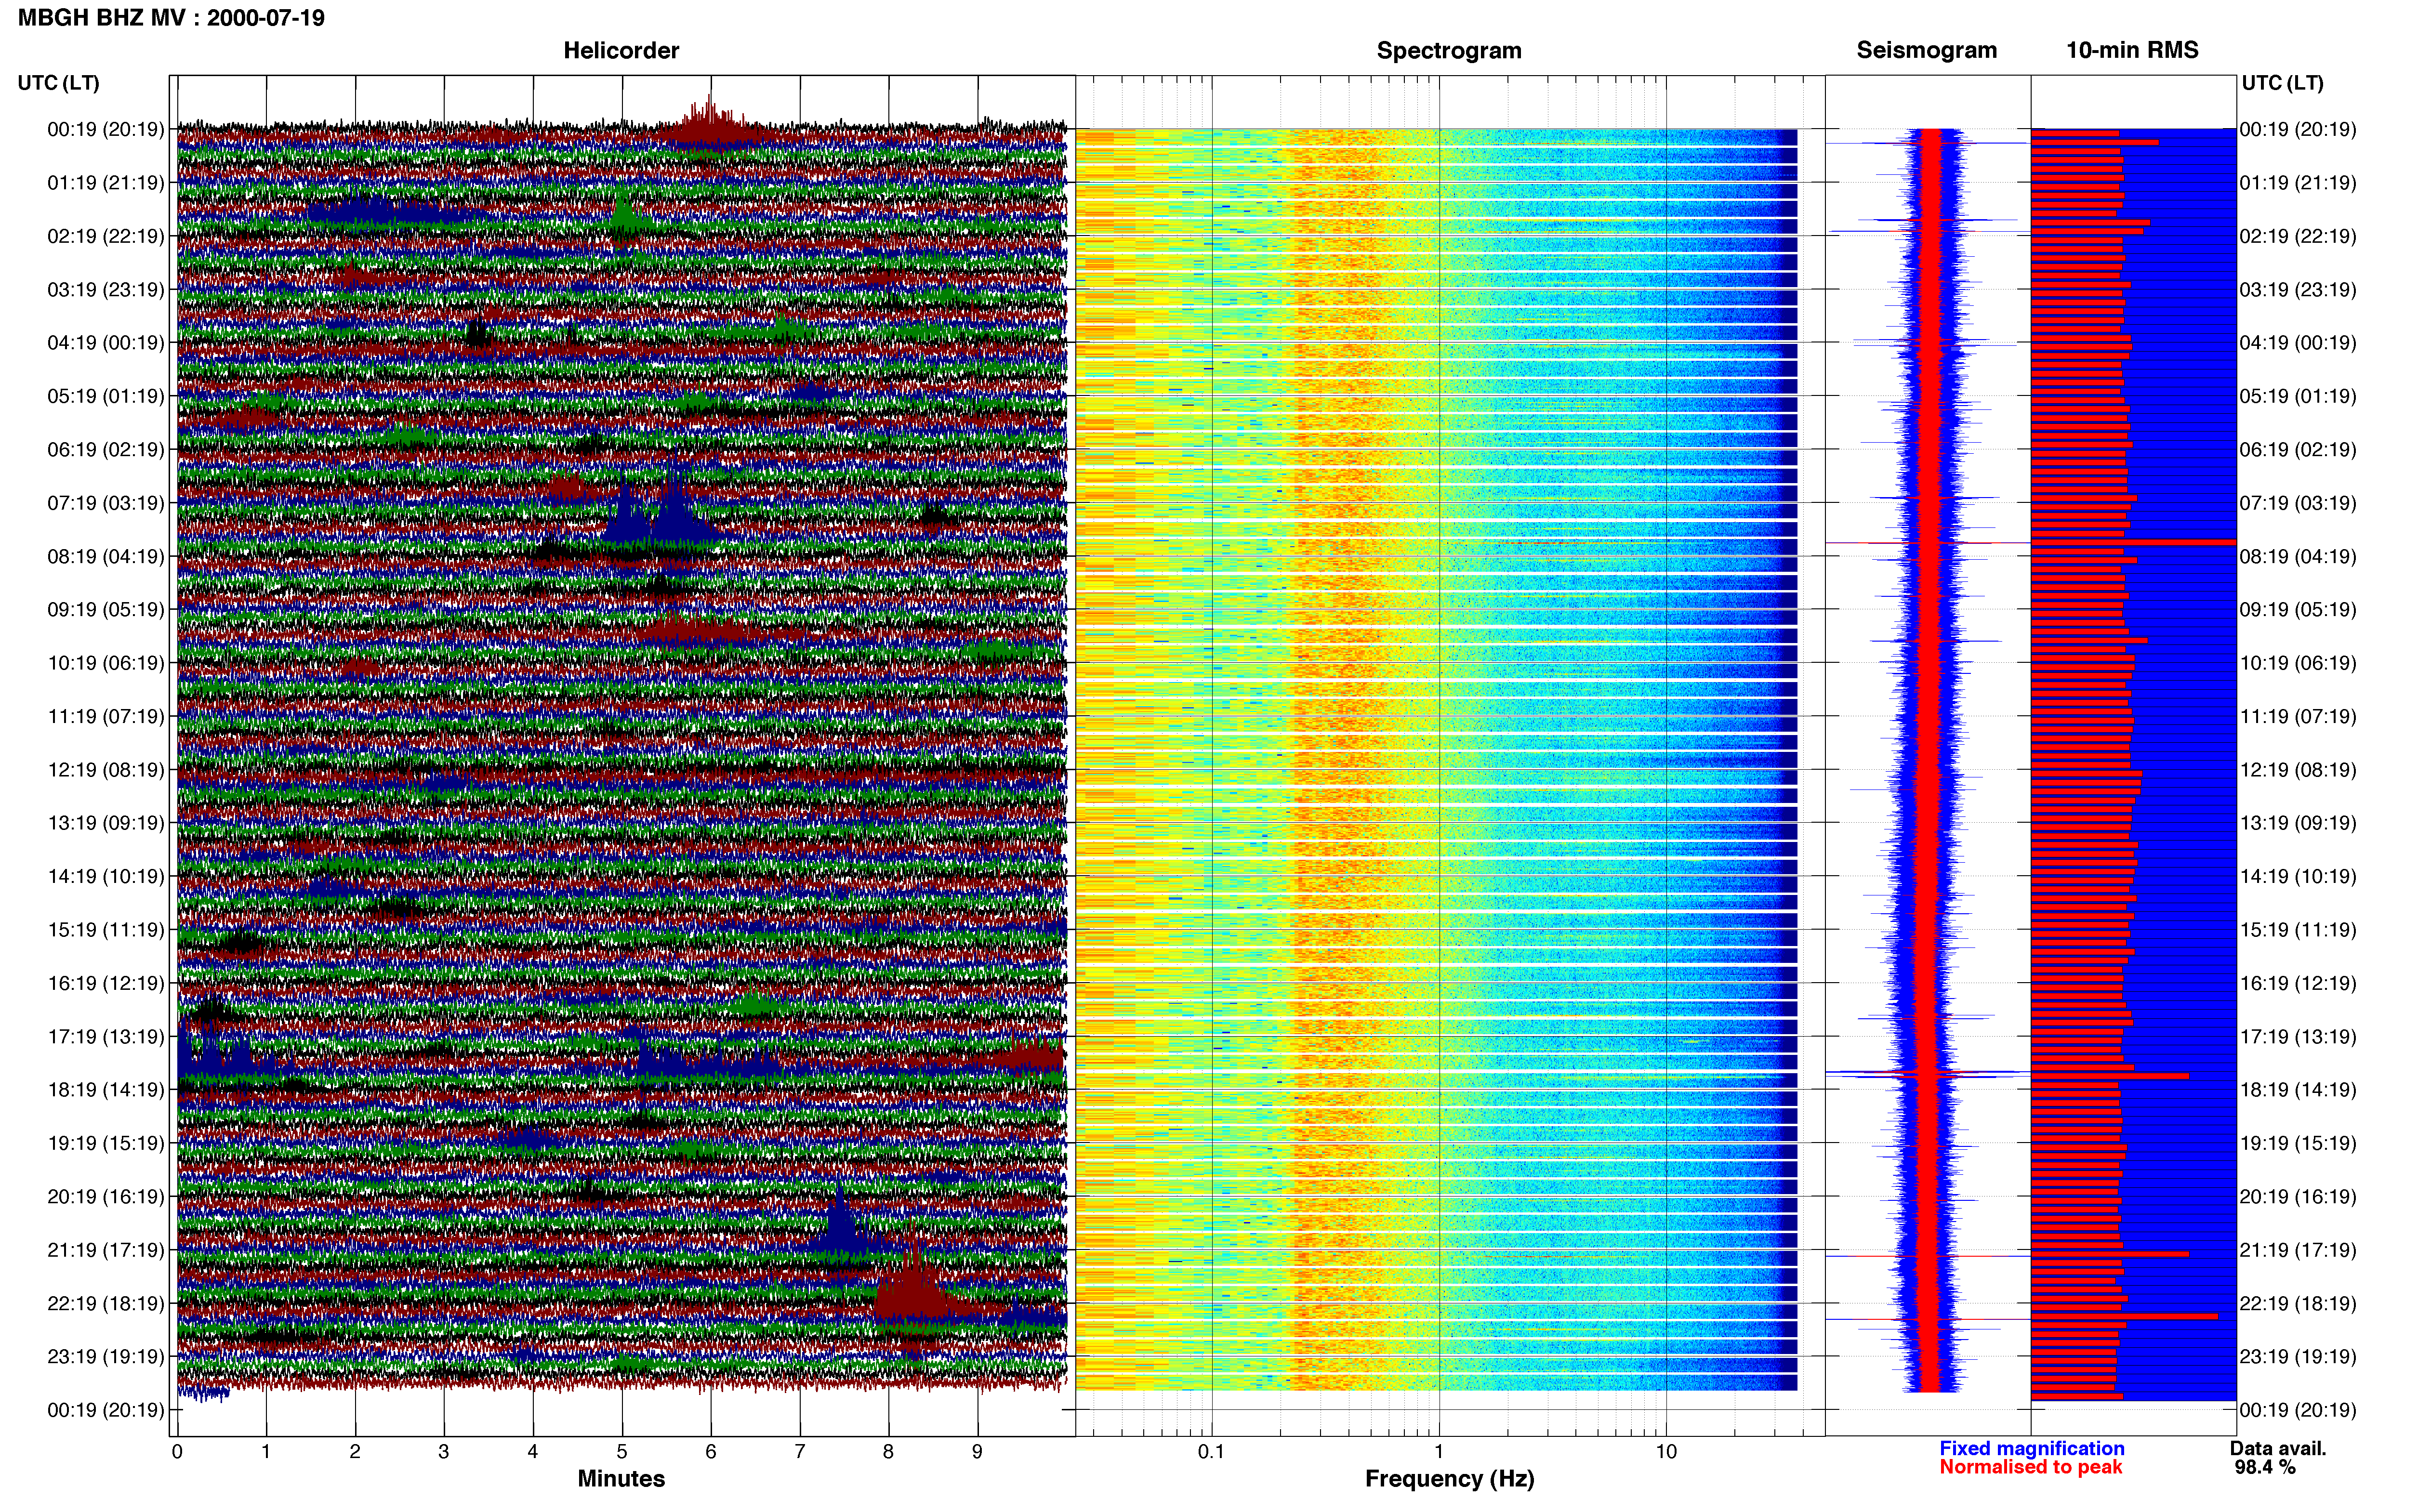The width and height of the screenshot is (2418, 1512).
Task: Click the left-axis '05:19 (01:19)' time label
Action: coord(105,396)
